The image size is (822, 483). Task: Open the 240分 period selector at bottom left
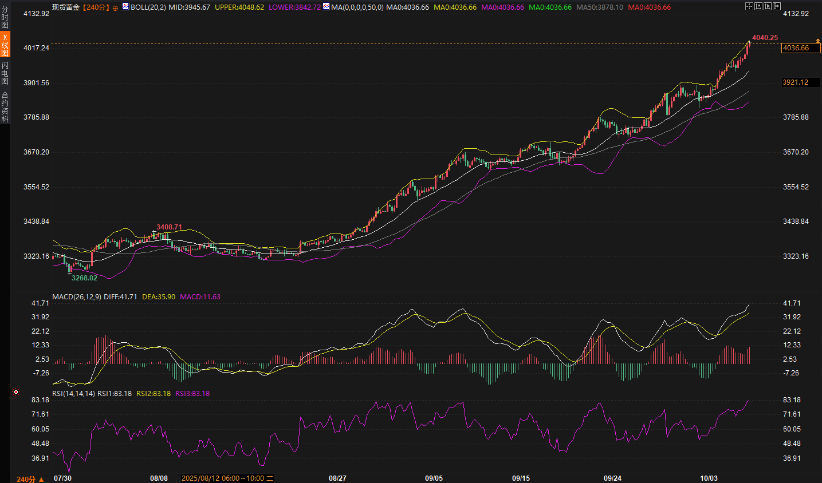pos(30,478)
